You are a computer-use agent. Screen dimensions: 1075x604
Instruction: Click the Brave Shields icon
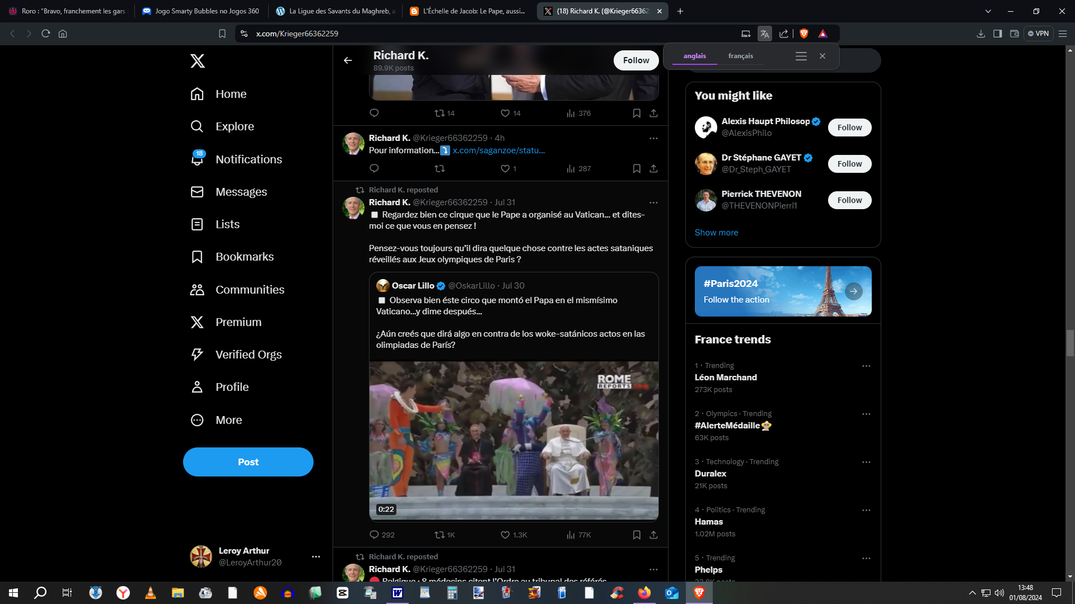[804, 34]
